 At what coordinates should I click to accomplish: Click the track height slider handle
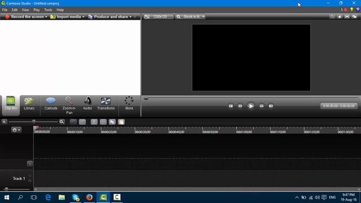(x=6, y=189)
